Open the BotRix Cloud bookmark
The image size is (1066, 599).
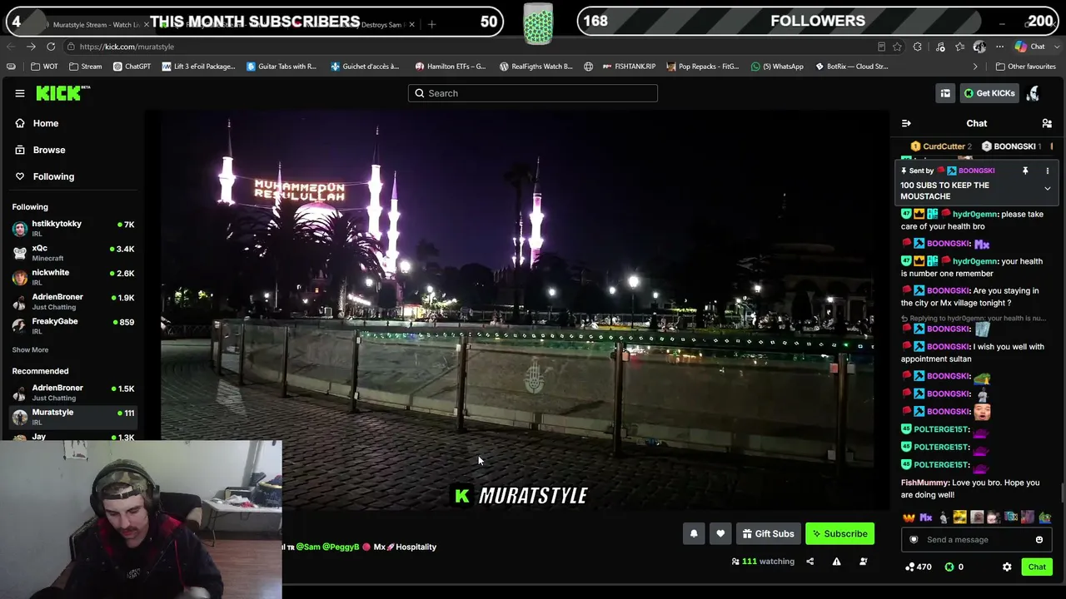click(851, 67)
